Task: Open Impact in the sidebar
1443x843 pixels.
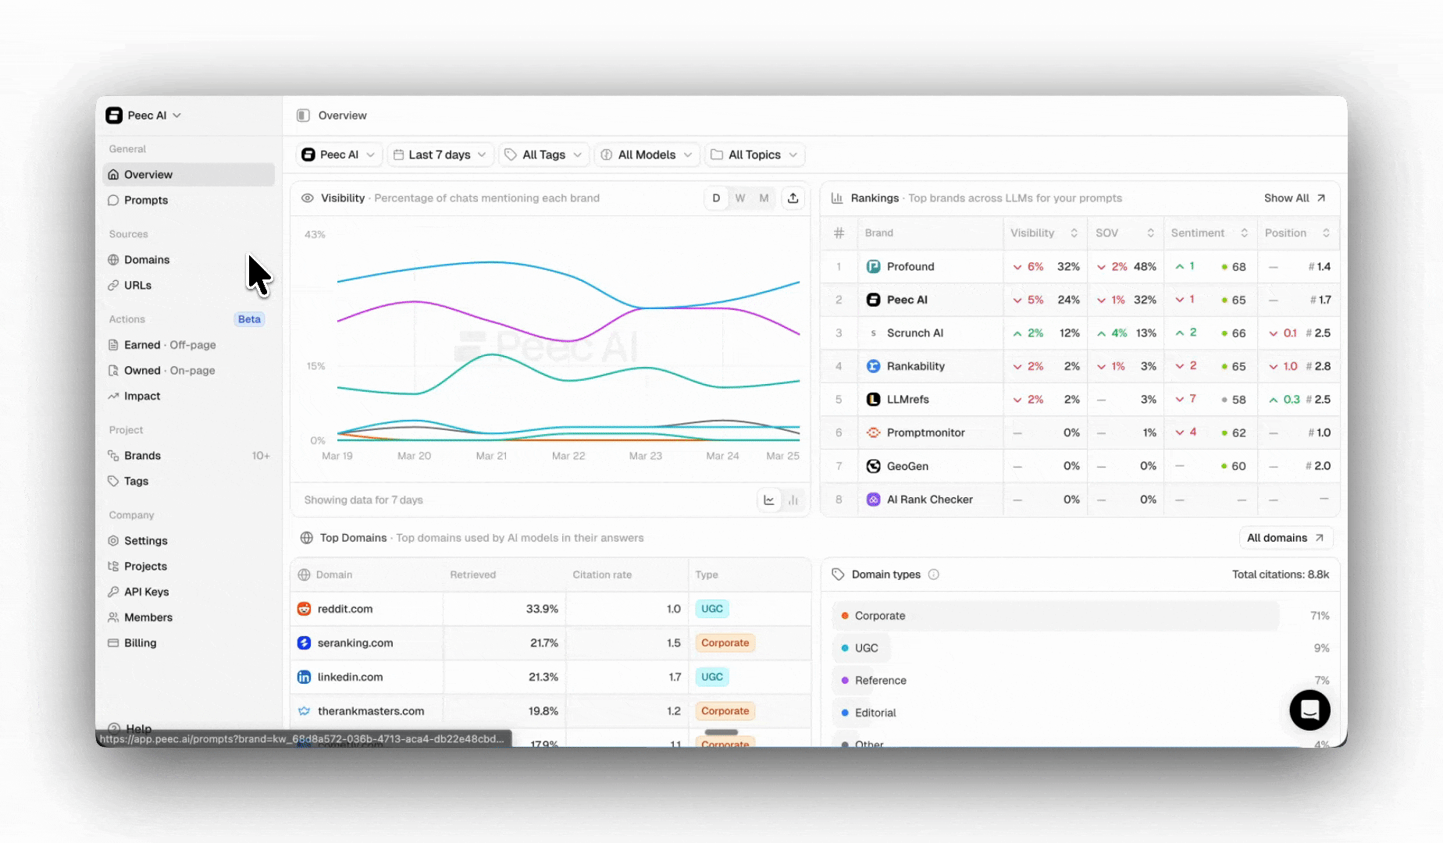Action: (189, 397)
